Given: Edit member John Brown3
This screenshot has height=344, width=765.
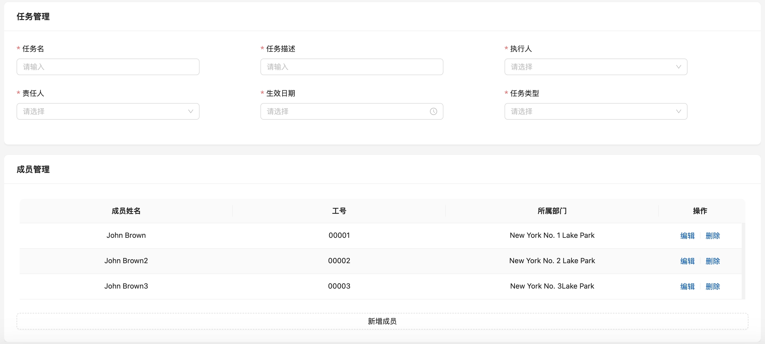Looking at the screenshot, I should click(x=687, y=286).
